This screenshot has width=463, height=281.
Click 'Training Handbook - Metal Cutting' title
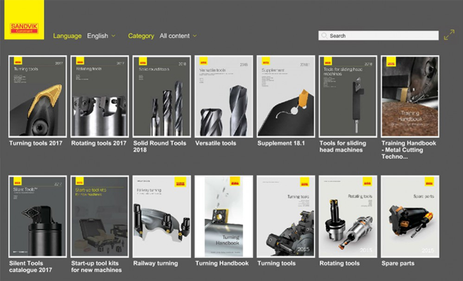pos(408,150)
